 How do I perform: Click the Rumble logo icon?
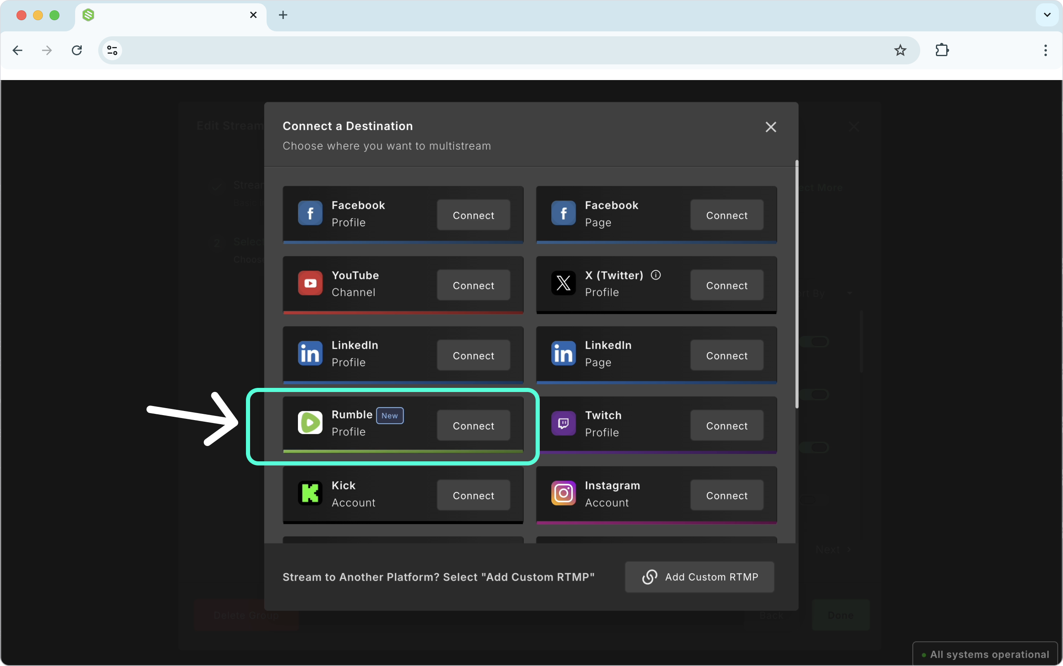tap(310, 423)
